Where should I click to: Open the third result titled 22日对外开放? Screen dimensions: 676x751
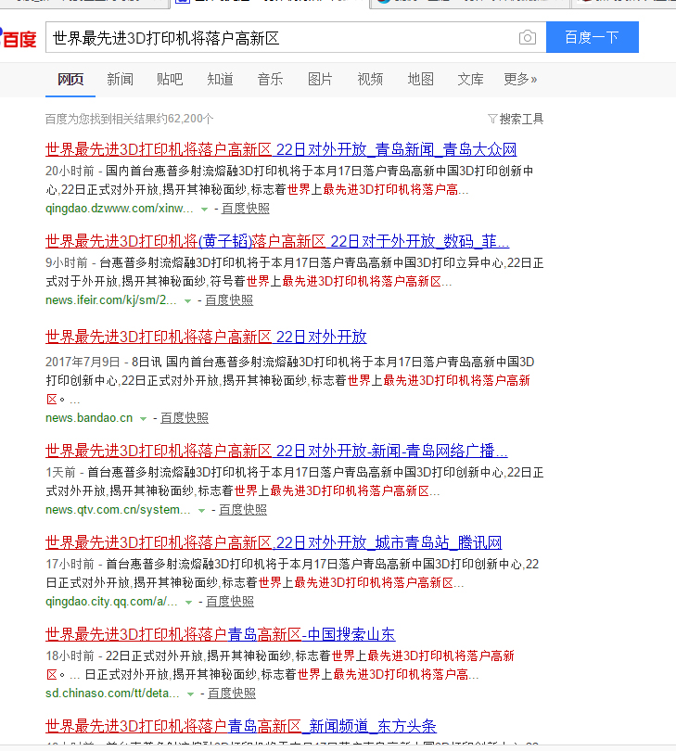click(x=206, y=337)
